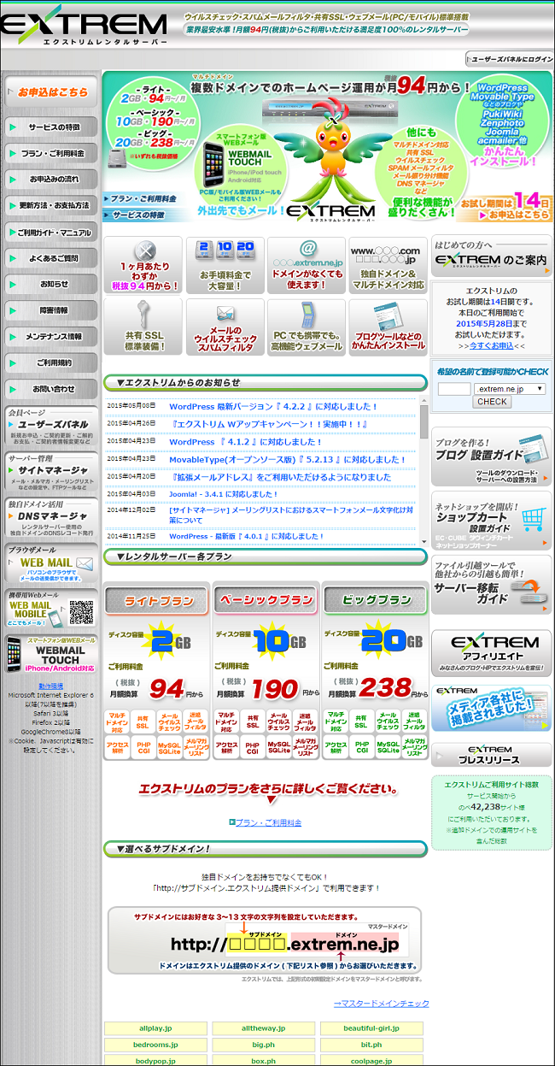
Task: Open the EXTREMのご案内 beginners banner
Action: coord(492,256)
